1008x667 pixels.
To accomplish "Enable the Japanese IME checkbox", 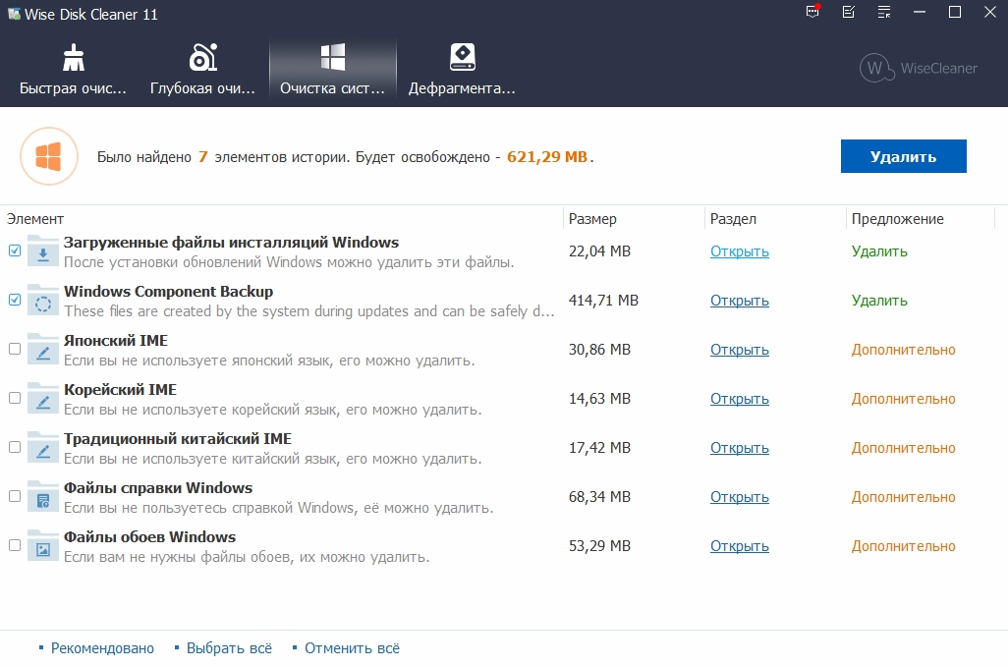I will [x=15, y=349].
